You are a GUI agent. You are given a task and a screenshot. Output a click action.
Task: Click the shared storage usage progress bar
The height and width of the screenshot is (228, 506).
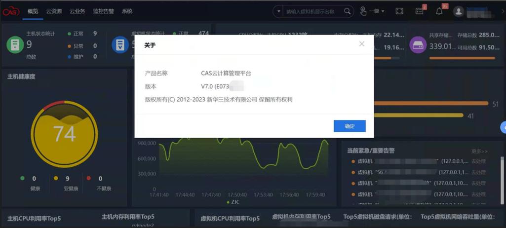(x=462, y=58)
